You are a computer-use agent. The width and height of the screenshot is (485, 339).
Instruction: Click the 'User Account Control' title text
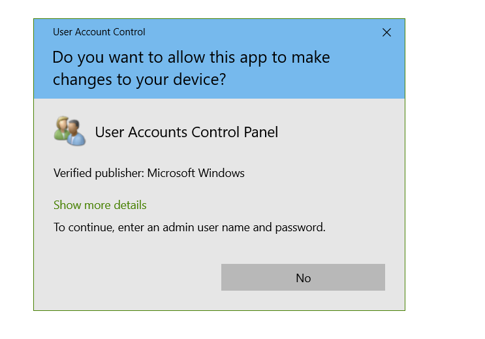pos(99,32)
